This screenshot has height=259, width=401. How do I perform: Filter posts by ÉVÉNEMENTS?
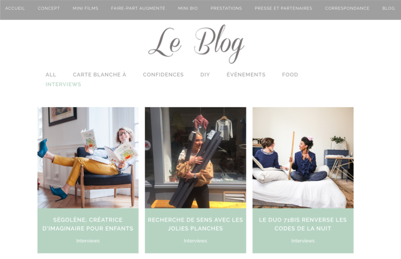click(246, 75)
